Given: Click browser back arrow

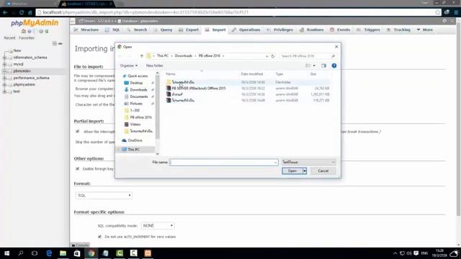Looking at the screenshot, I should [5, 12].
